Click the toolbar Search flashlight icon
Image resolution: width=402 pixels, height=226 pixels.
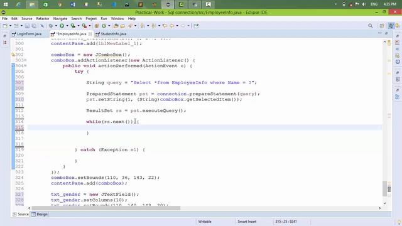(131, 26)
